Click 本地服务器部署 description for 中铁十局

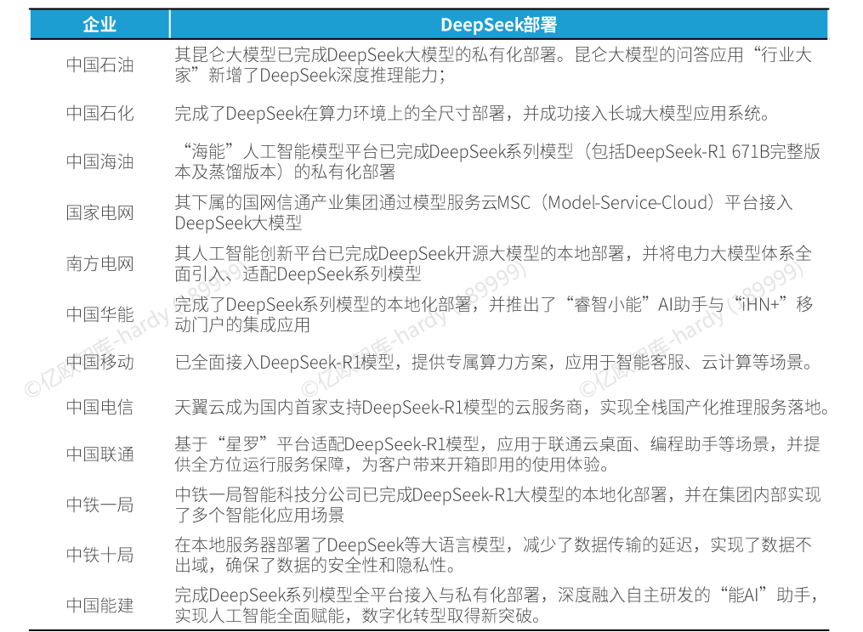pyautogui.click(x=493, y=555)
